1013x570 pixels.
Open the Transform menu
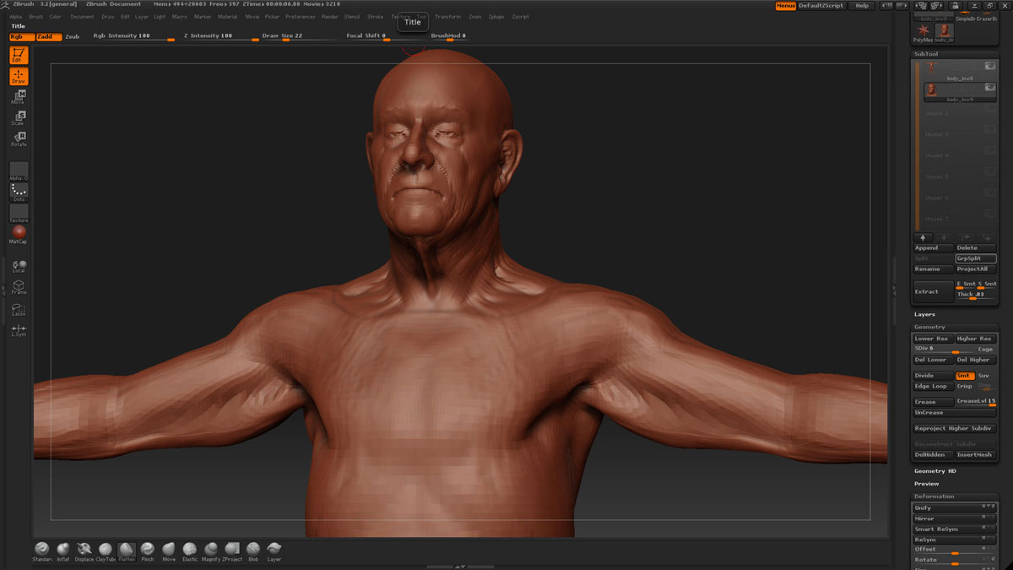447,17
